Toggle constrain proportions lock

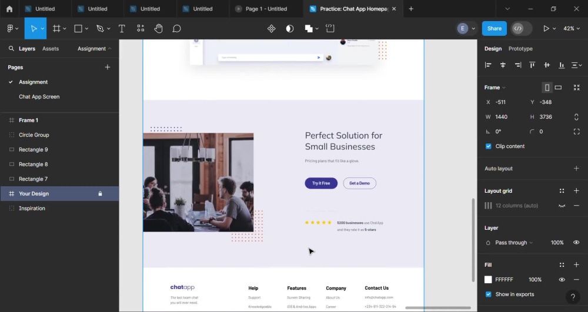tap(576, 117)
